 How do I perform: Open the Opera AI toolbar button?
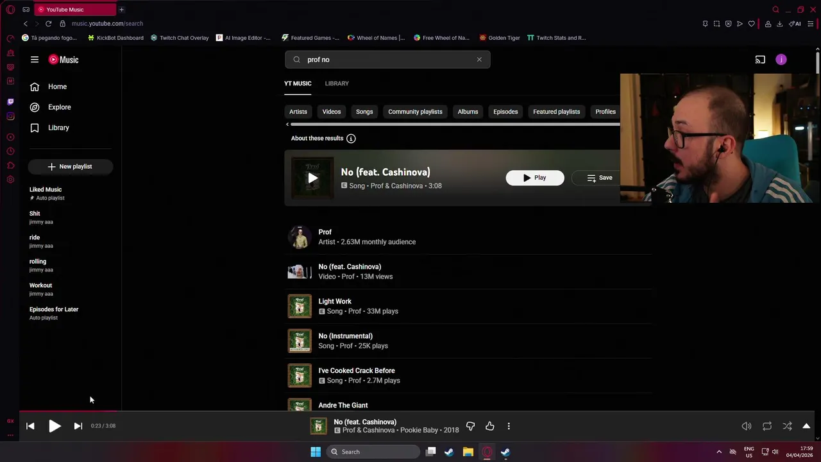coord(795,24)
